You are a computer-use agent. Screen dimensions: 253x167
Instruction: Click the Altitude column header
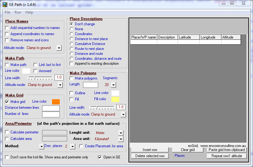(x=231, y=37)
